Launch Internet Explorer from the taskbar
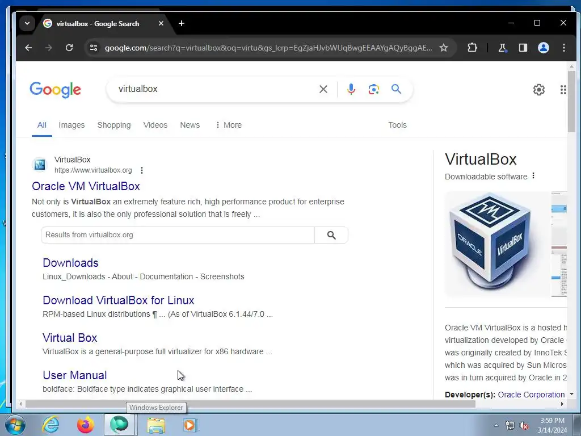This screenshot has width=581, height=436. coord(50,425)
